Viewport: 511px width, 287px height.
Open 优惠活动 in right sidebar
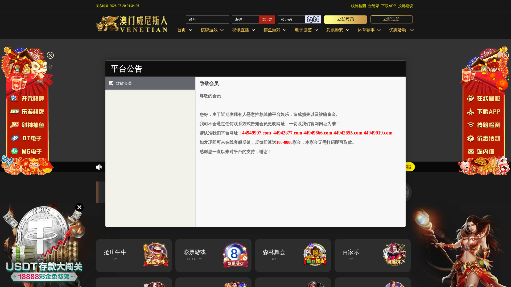(484, 138)
